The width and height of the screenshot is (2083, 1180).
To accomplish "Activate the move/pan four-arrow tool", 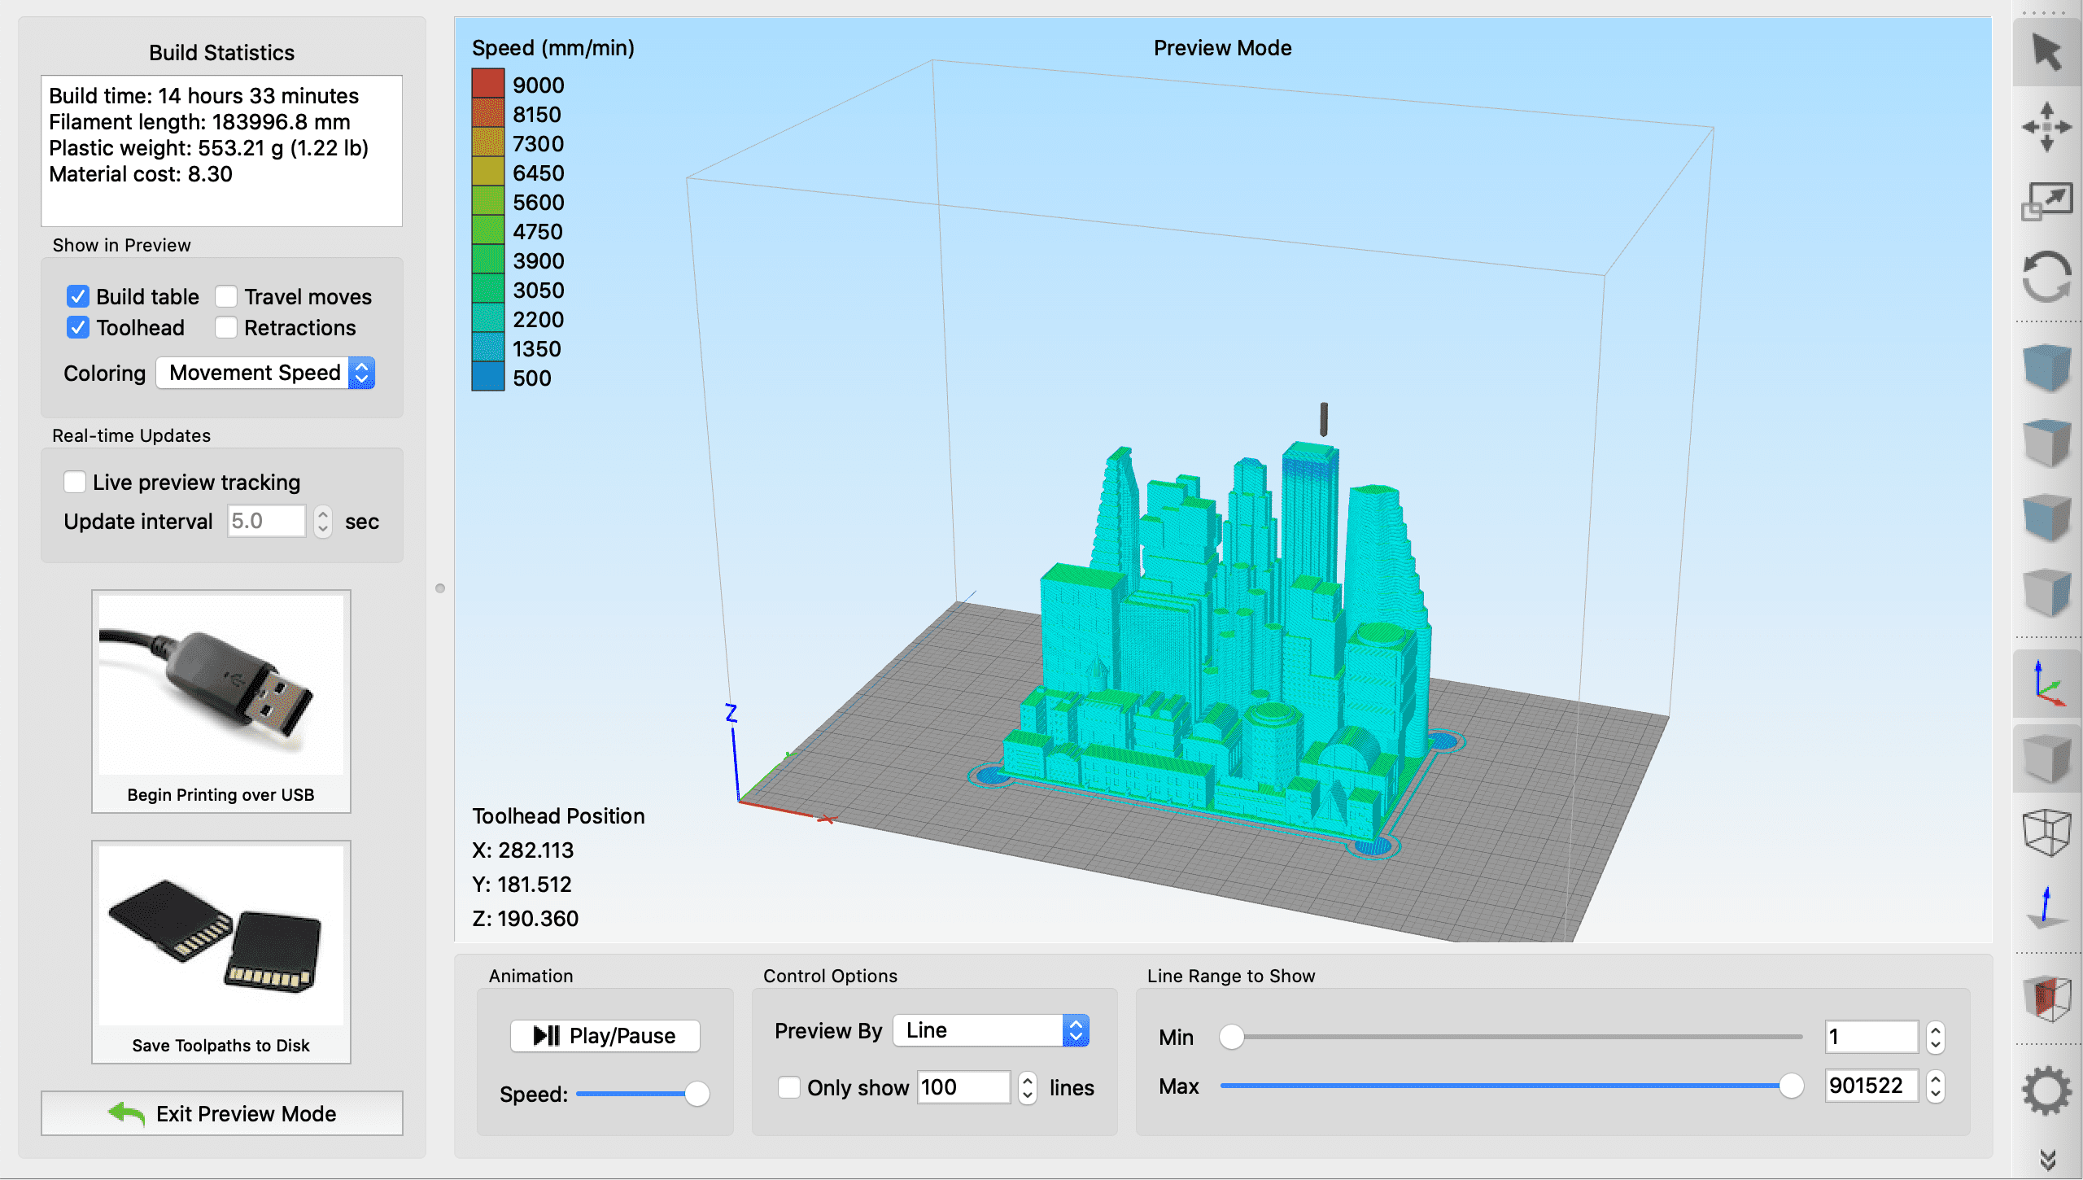I will tap(2046, 127).
